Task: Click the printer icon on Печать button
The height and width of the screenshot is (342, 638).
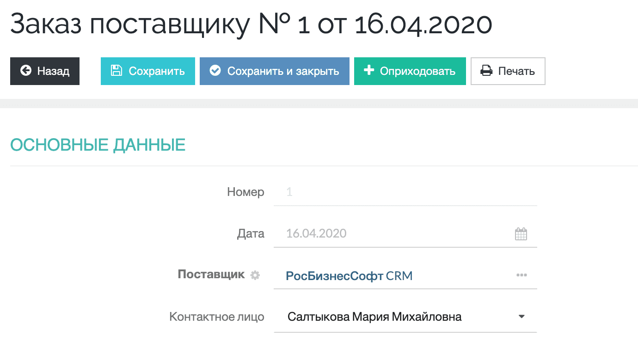Action: (x=486, y=71)
